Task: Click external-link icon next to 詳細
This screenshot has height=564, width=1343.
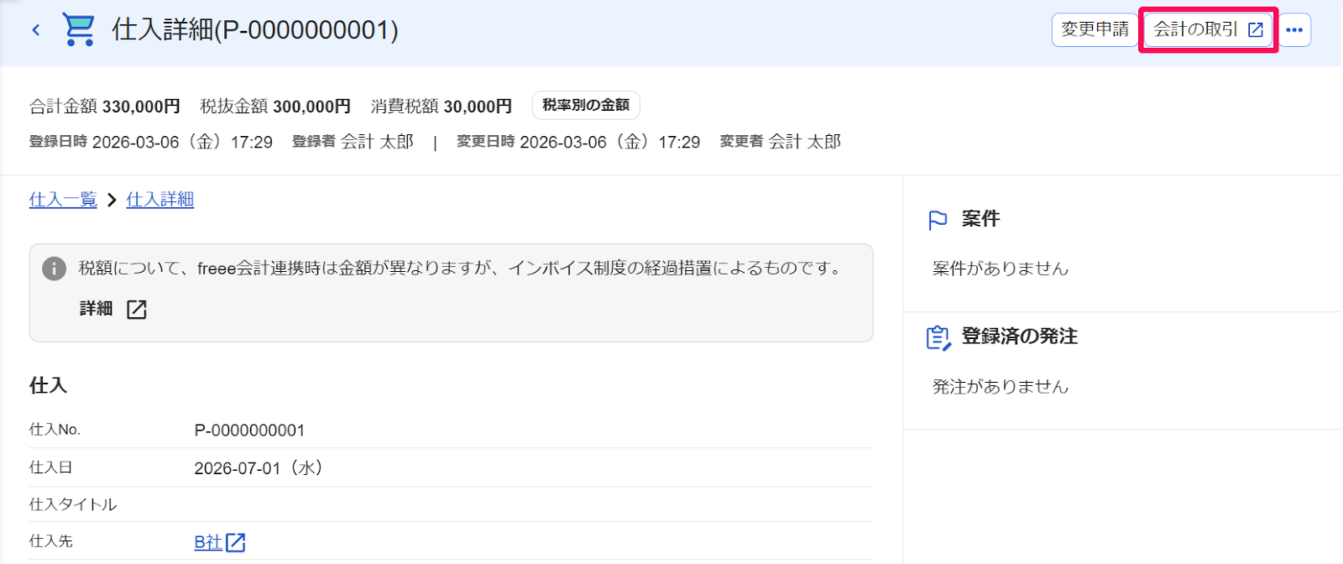Action: pos(137,310)
